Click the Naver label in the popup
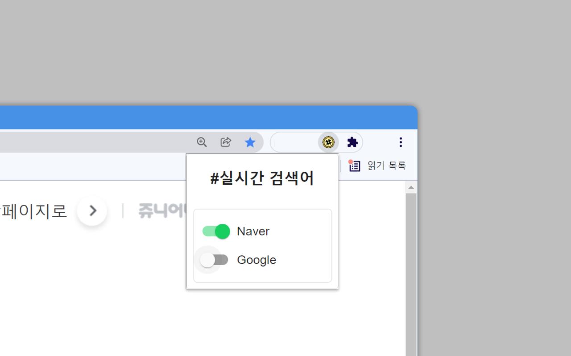The height and width of the screenshot is (356, 571). tap(253, 231)
